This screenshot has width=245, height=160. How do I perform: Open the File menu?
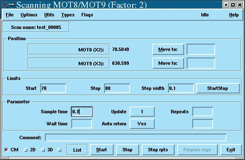pos(10,15)
